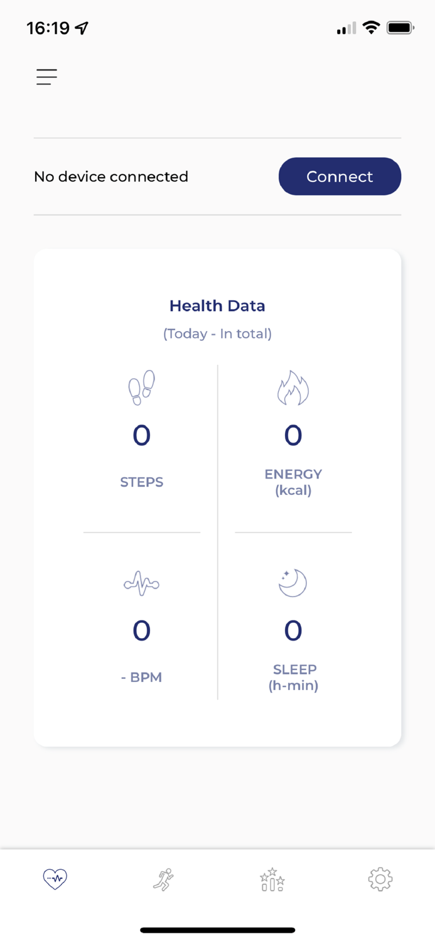Open the running activity icon
This screenshot has height=942, width=435.
163,880
